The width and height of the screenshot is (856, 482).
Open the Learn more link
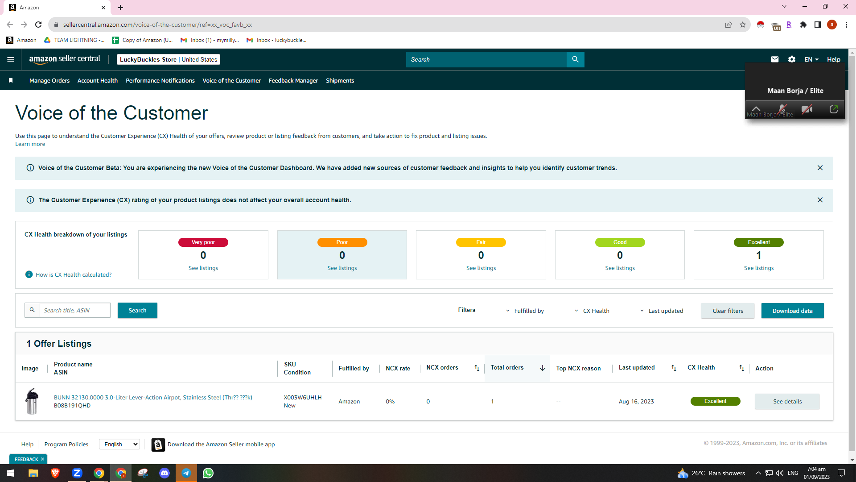[30, 144]
